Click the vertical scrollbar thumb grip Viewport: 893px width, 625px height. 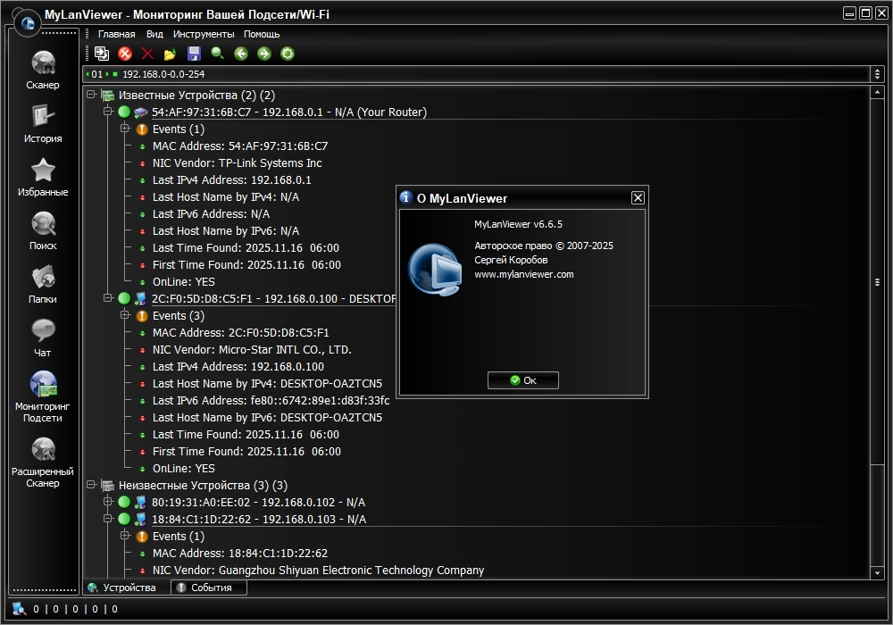[x=877, y=282]
